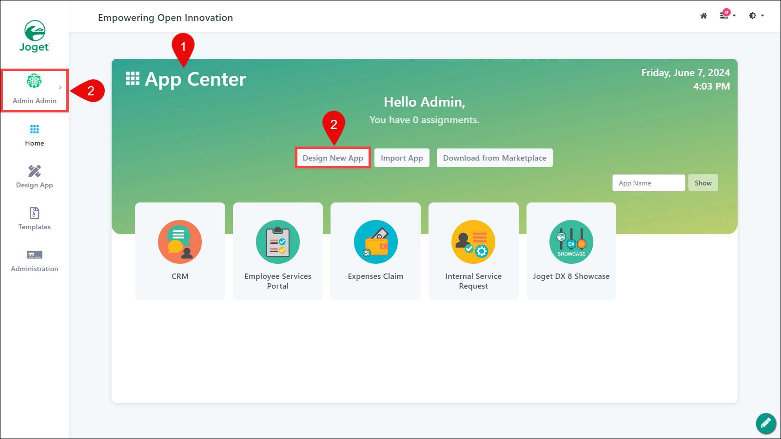
Task: Open the Internal Service Request icon
Action: [x=473, y=242]
